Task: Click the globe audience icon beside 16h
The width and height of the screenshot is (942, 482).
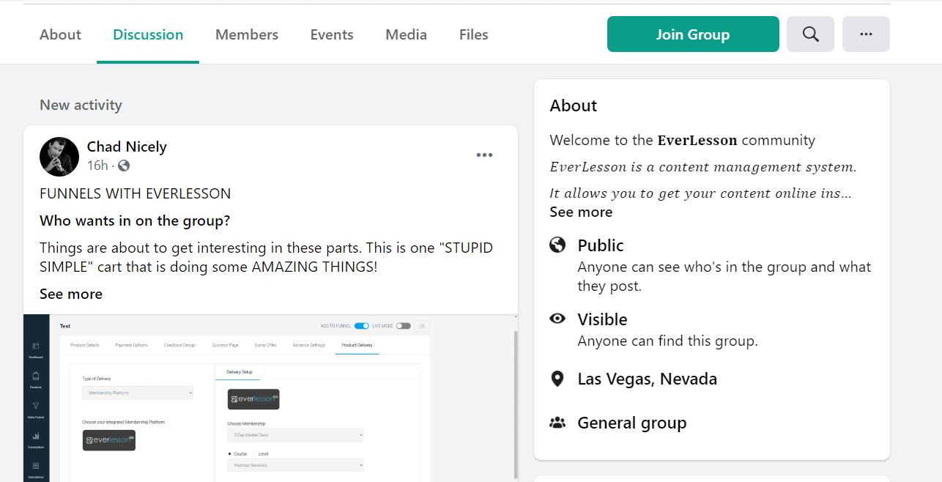Action: click(124, 166)
